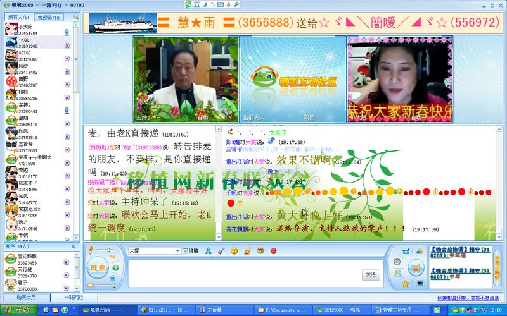
Task: Click the wrench icon in top input bar
Action: [236, 4]
